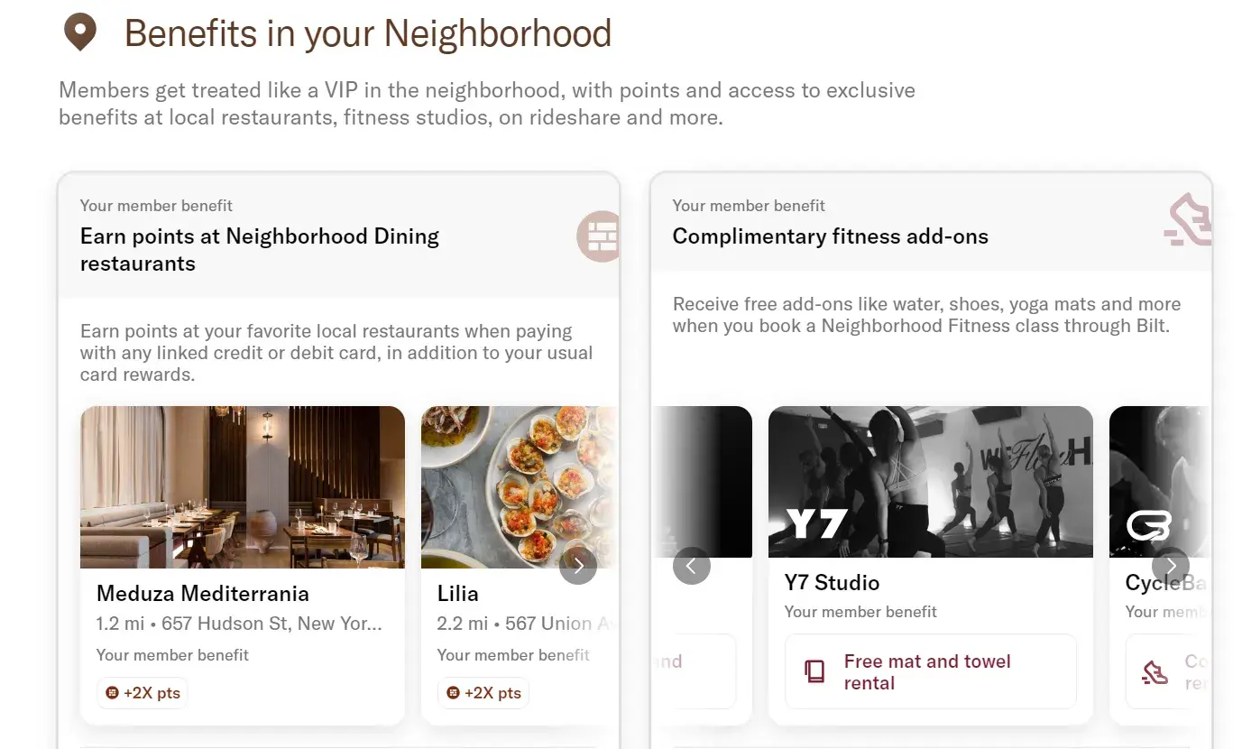The width and height of the screenshot is (1242, 749).
Task: Go back in fitness carousel with left arrow
Action: pos(692,566)
